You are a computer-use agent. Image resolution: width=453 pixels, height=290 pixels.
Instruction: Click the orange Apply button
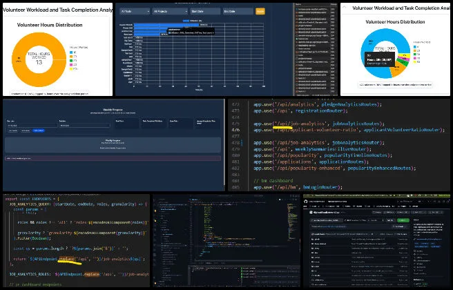point(260,11)
